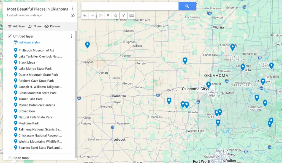Select Lake Murray State Park list item
The height and width of the screenshot is (163, 282).
[x=35, y=69]
